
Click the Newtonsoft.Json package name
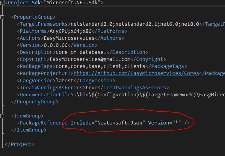click(x=120, y=123)
